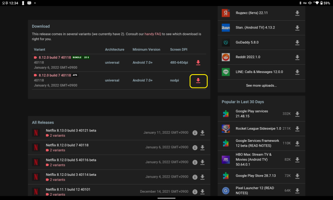Open Google Play services link

(252, 114)
